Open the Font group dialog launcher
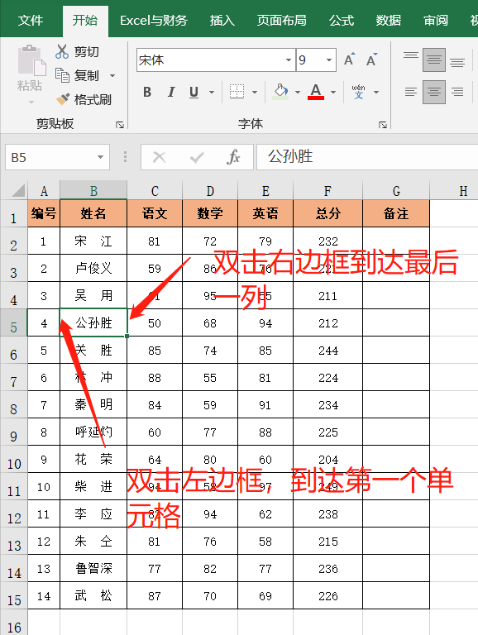Viewport: 478px width, 635px height. 383,125
